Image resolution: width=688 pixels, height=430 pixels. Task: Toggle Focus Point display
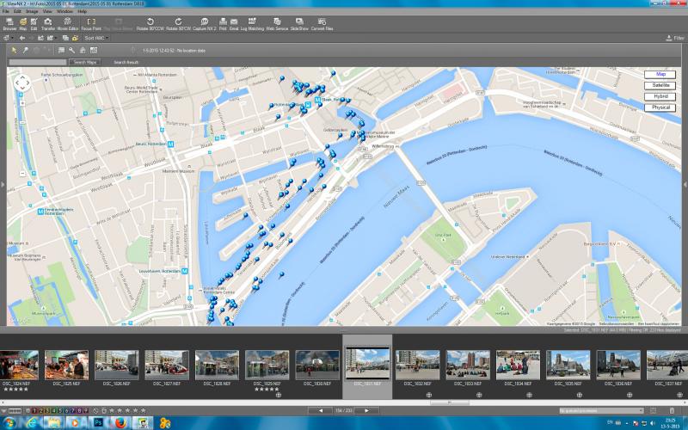click(x=91, y=24)
